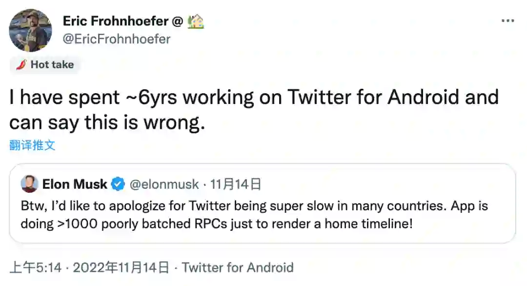Viewport: 527px width, 286px height.
Task: Open Eric Frohnhoefer's profile avatar
Action: point(30,30)
